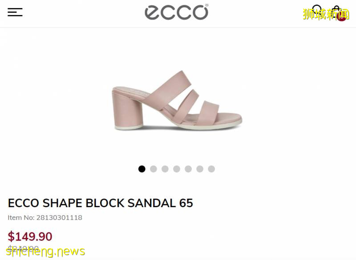
Task: Click the crossed-out original price
Action: point(23,248)
